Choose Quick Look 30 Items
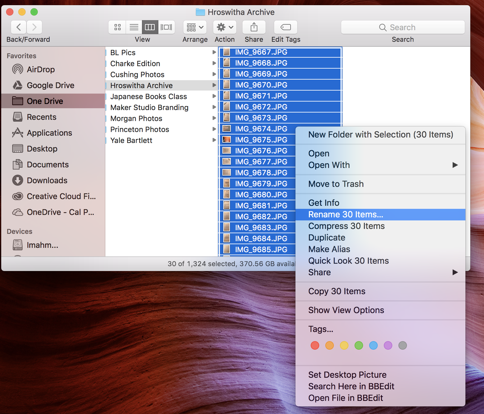Viewport: 484px width, 414px height. [x=380, y=261]
